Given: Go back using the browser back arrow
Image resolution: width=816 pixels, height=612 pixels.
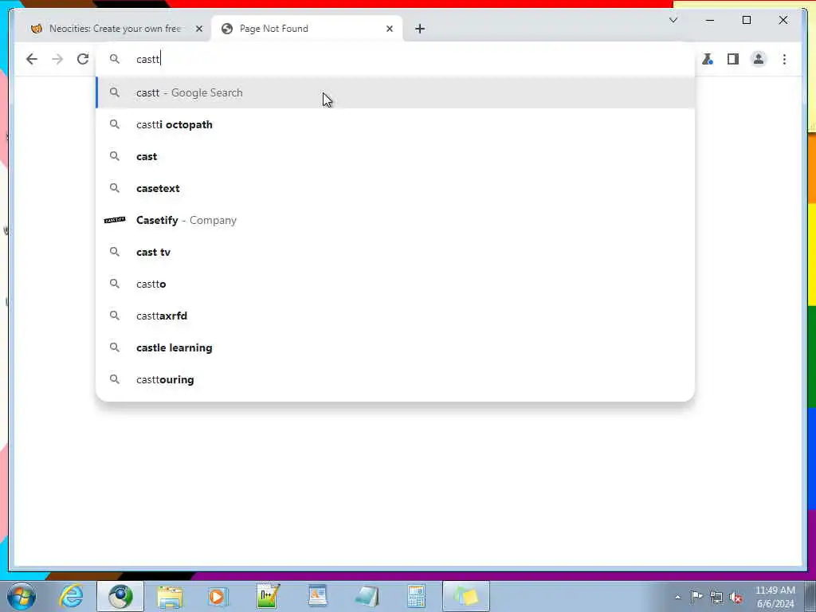Looking at the screenshot, I should [32, 59].
